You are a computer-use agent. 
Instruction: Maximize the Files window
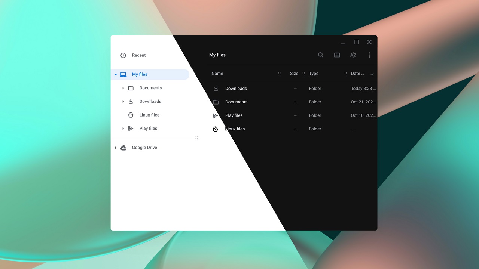point(356,42)
